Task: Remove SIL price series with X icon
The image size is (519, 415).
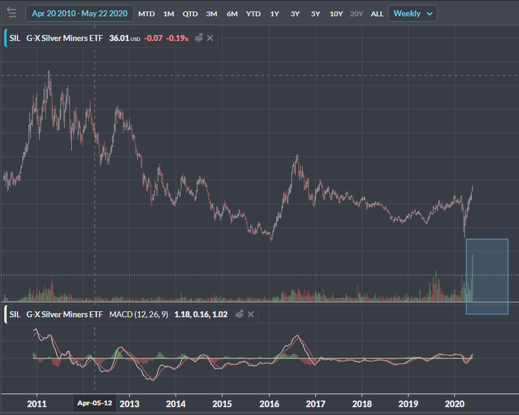Action: pos(210,38)
